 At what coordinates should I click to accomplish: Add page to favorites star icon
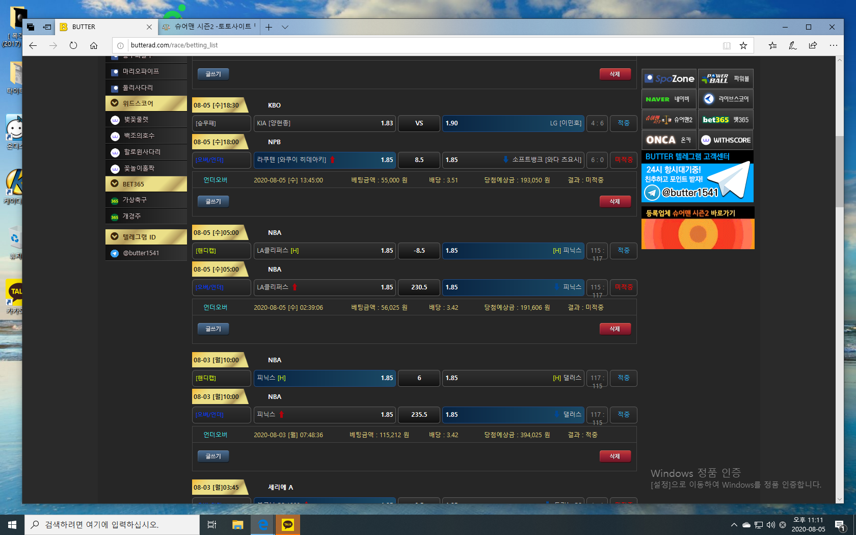click(x=743, y=45)
